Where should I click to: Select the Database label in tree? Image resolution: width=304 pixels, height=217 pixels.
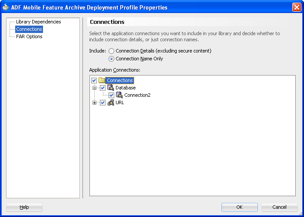(x=126, y=88)
